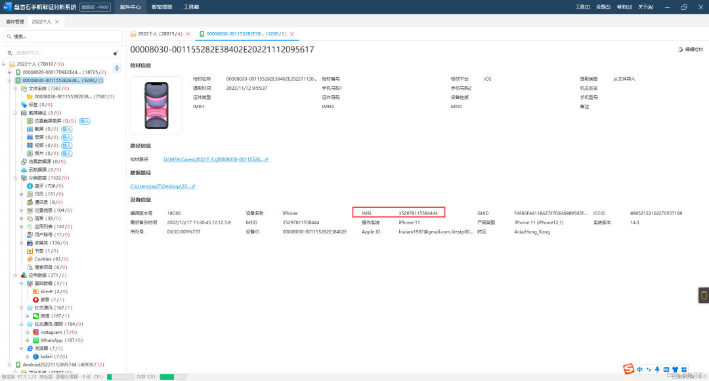This screenshot has width=709, height=381.
Task: Open Sogou input method S icon
Action: [x=628, y=369]
